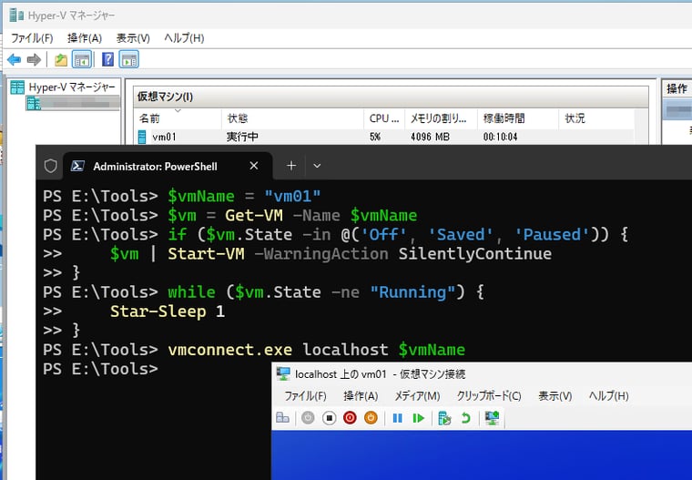Click the empty PS E:\Tools> prompt line
The image size is (692, 480).
click(x=101, y=369)
